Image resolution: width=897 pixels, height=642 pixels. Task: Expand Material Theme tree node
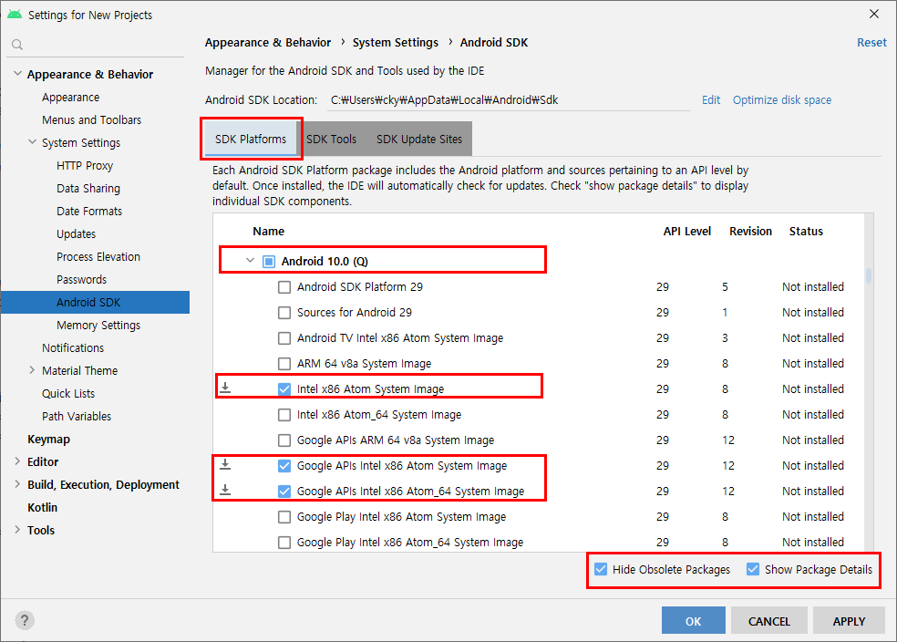pyautogui.click(x=32, y=370)
